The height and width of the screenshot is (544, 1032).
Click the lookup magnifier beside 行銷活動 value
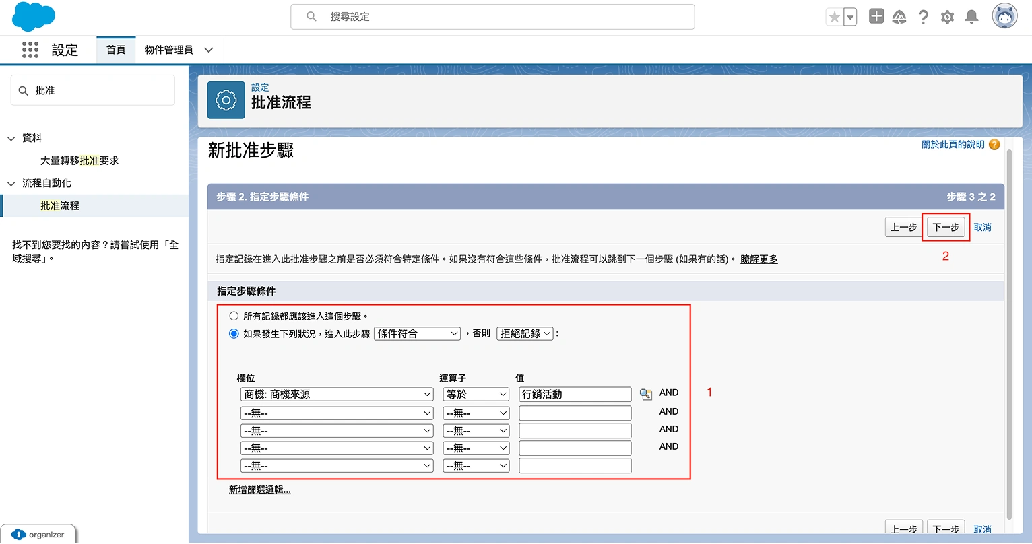tap(645, 394)
